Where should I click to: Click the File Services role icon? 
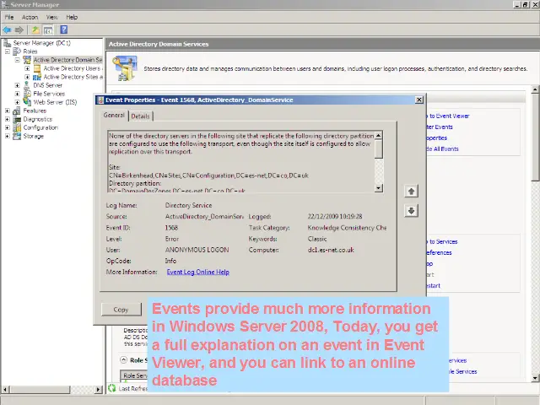tap(27, 94)
